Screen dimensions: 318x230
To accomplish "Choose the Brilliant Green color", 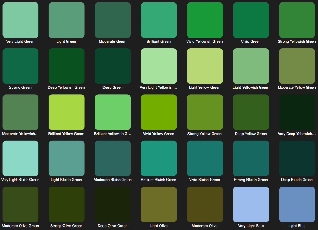I will (159, 20).
